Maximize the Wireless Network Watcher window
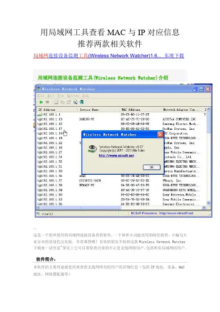 coord(201,89)
